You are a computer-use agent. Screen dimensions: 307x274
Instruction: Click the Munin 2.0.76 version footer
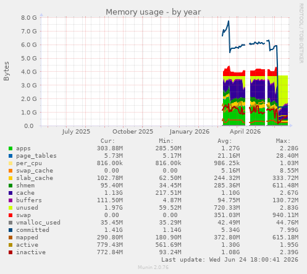click(x=153, y=267)
